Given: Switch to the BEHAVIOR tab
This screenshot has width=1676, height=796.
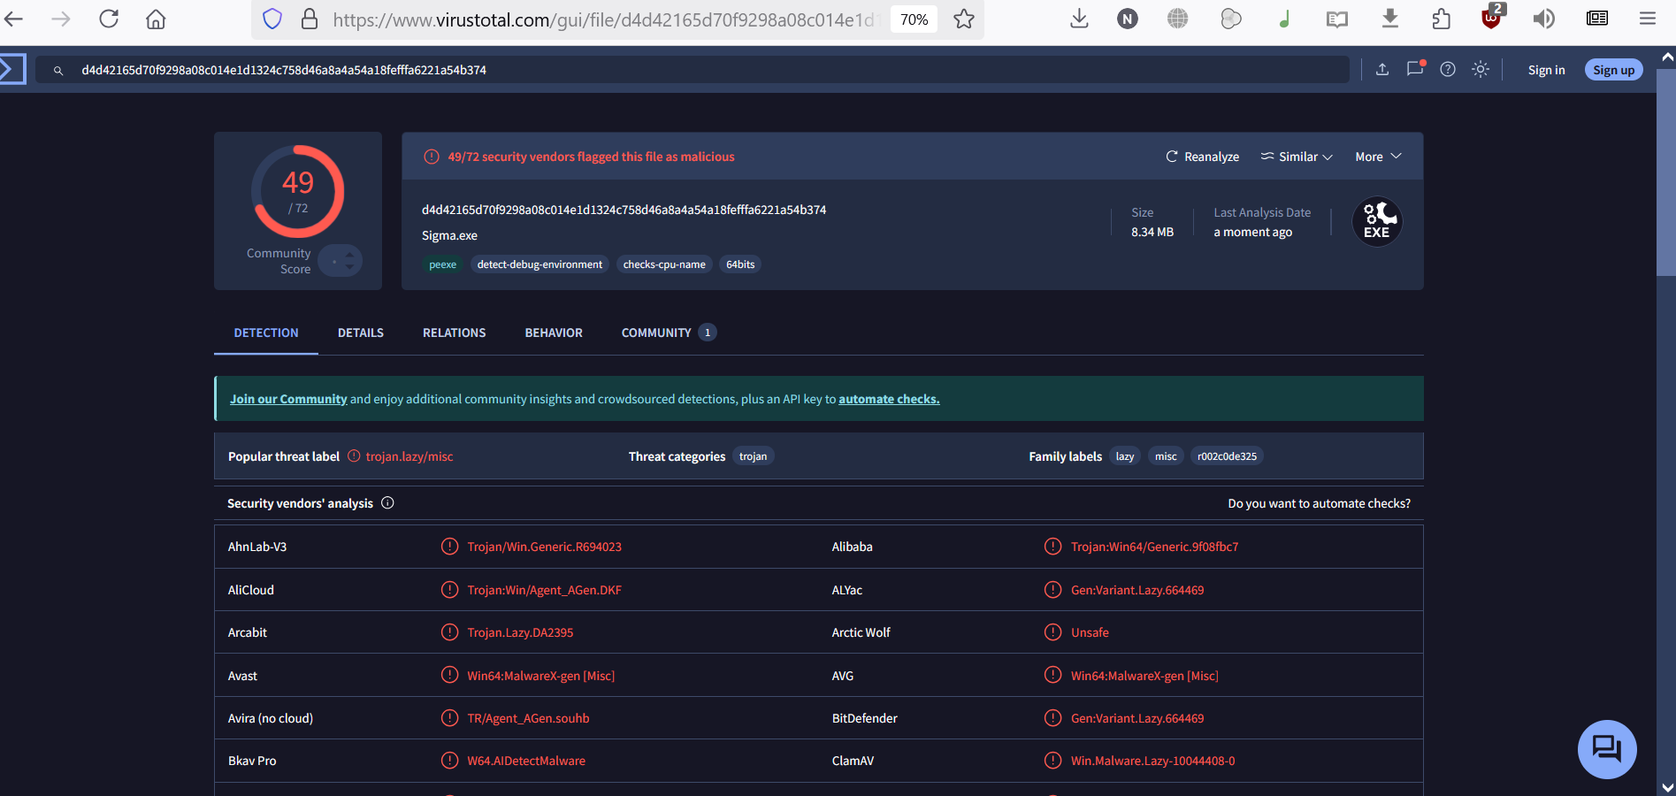Looking at the screenshot, I should coord(554,333).
